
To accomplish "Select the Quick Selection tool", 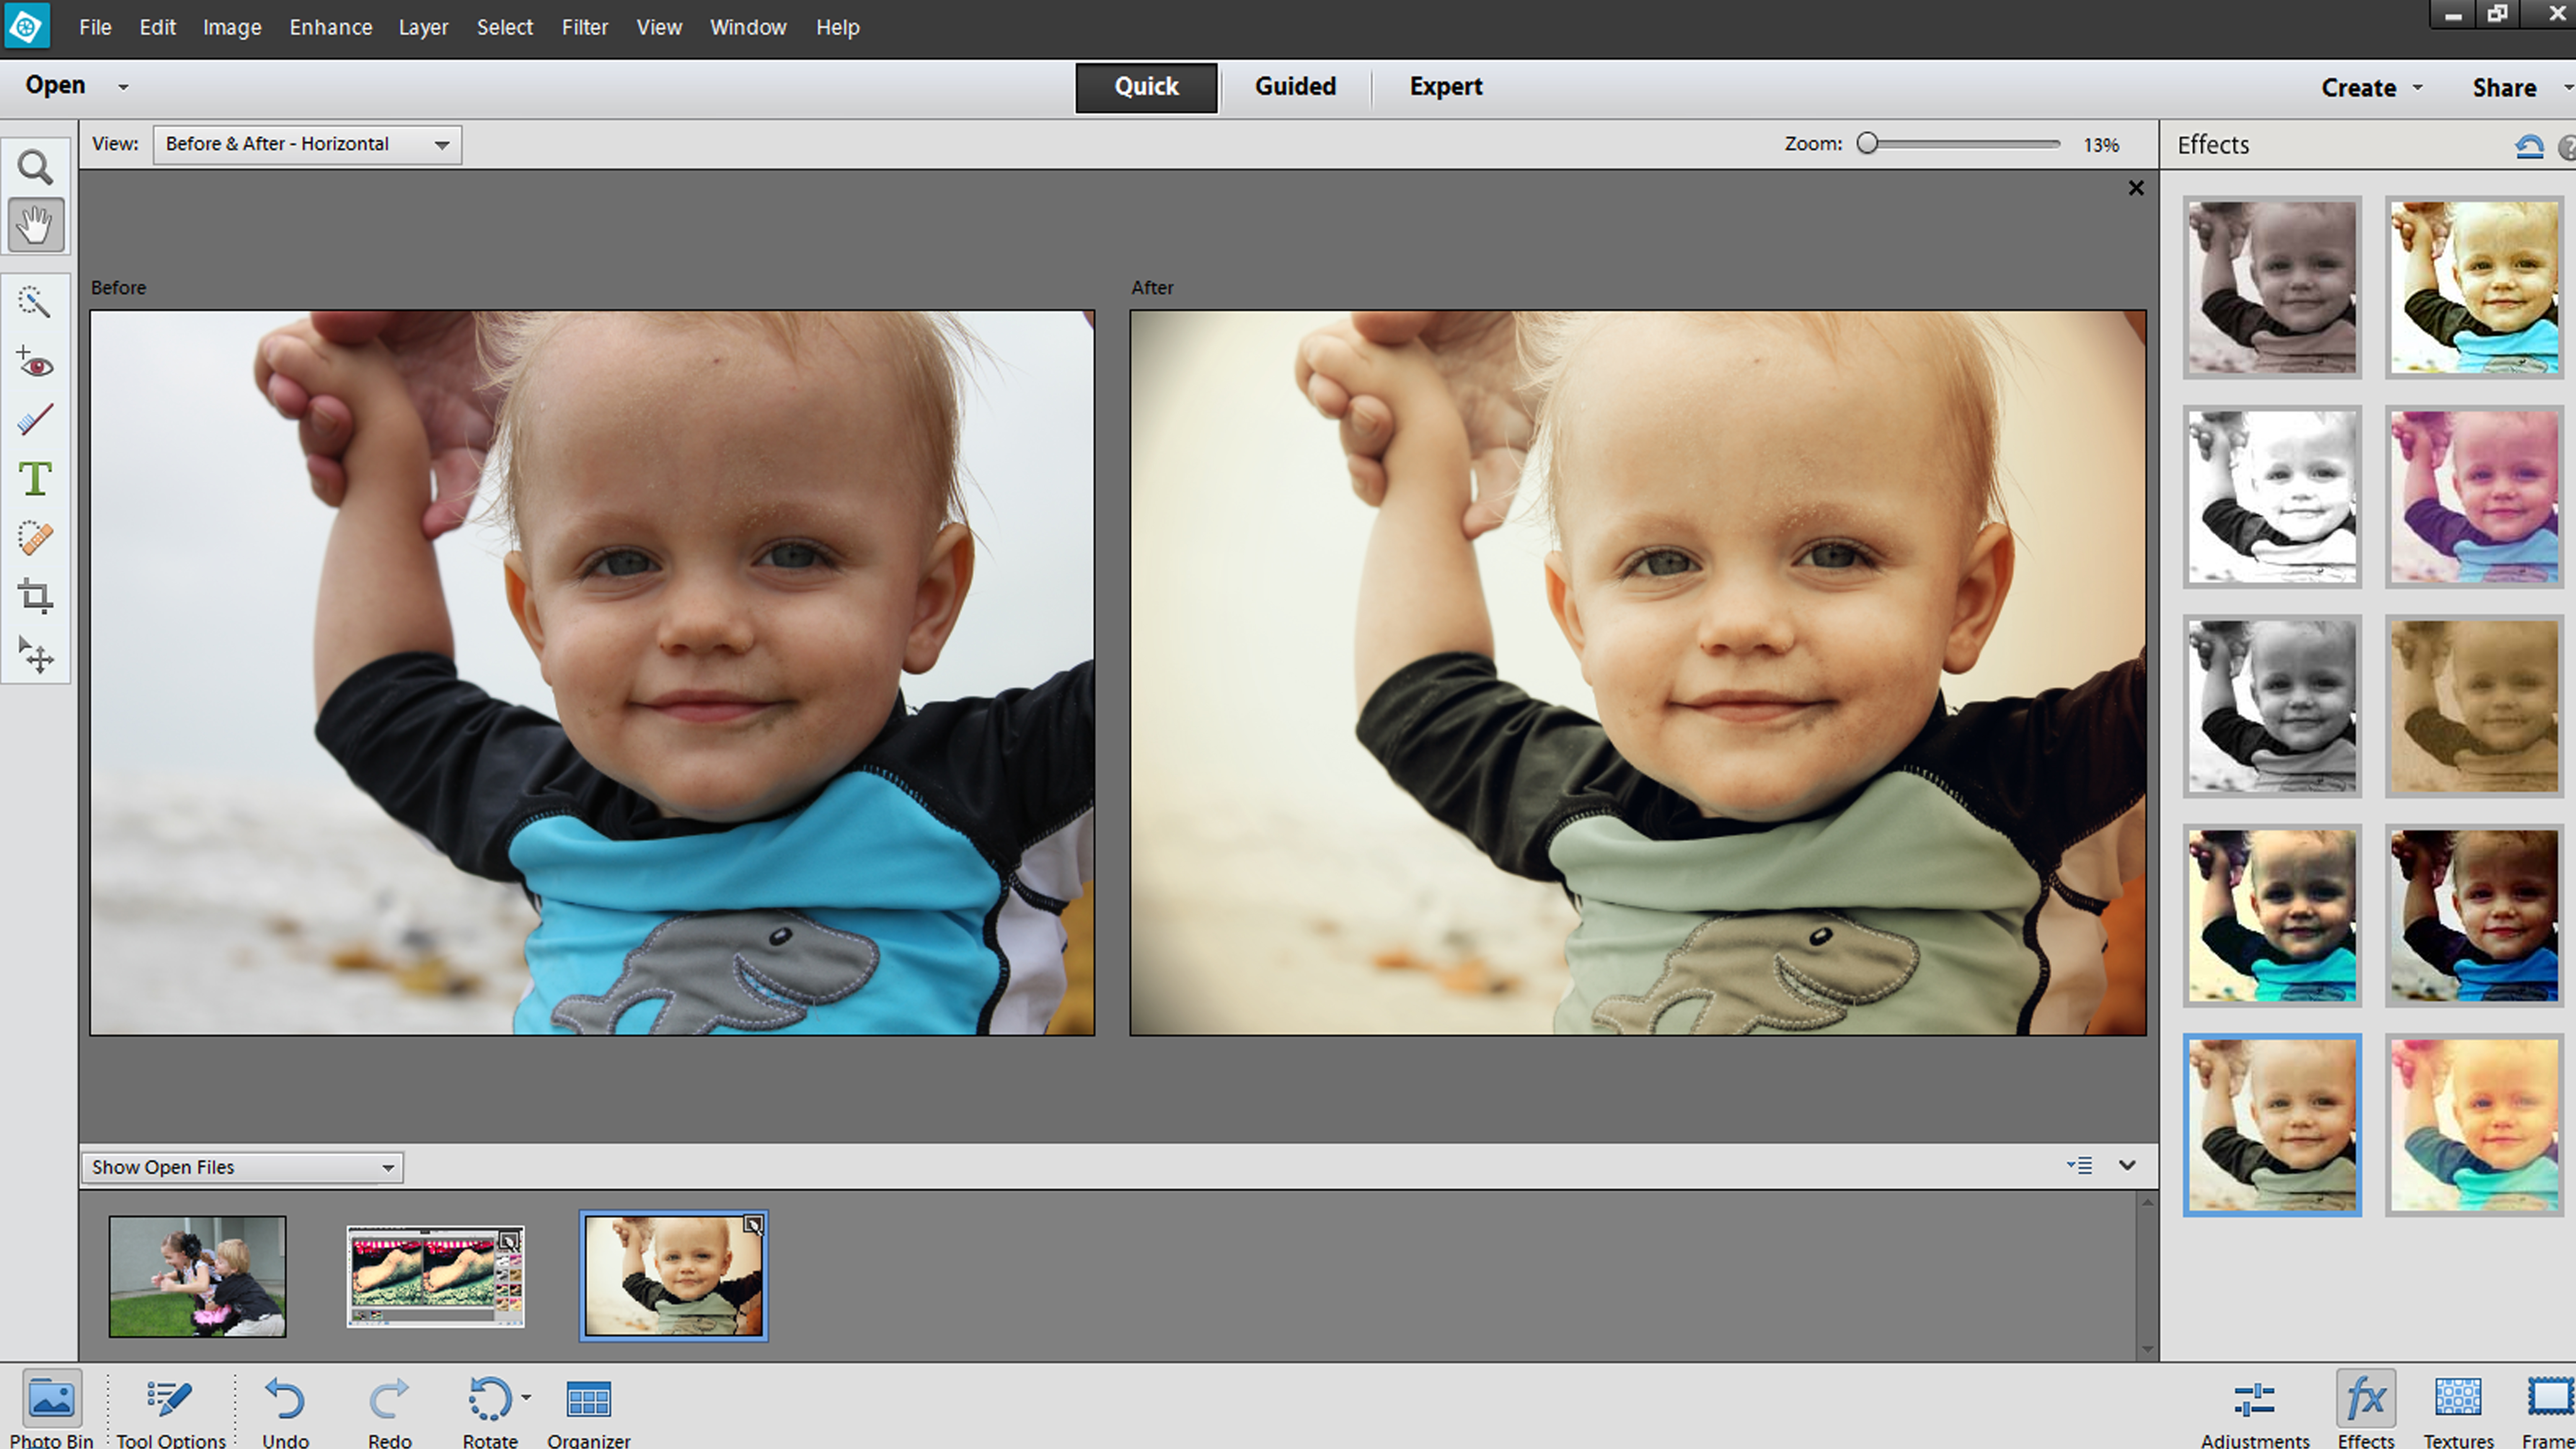I will coord(36,302).
